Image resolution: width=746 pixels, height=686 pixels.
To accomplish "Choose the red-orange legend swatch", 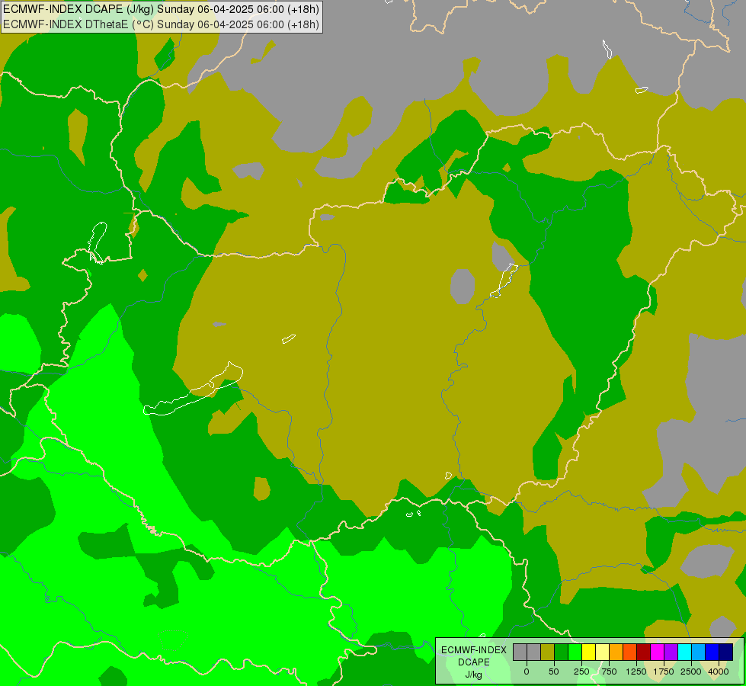I will 630,652.
